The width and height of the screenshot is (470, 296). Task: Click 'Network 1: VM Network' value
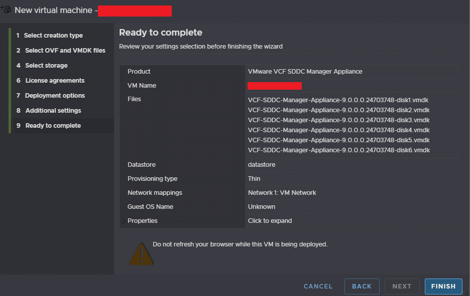tap(282, 192)
